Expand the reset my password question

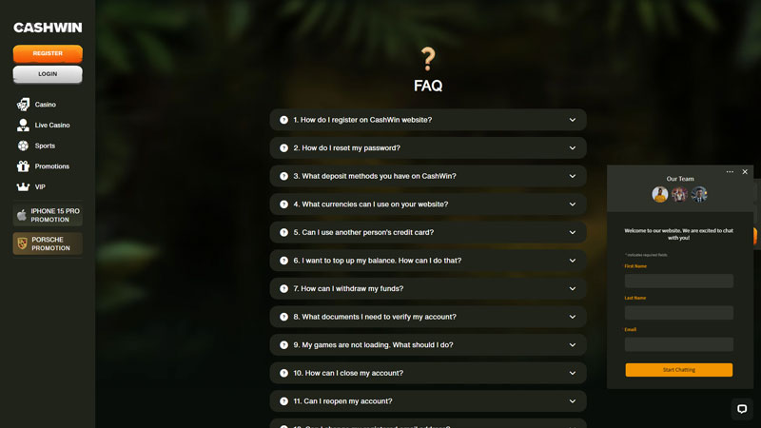pos(428,148)
